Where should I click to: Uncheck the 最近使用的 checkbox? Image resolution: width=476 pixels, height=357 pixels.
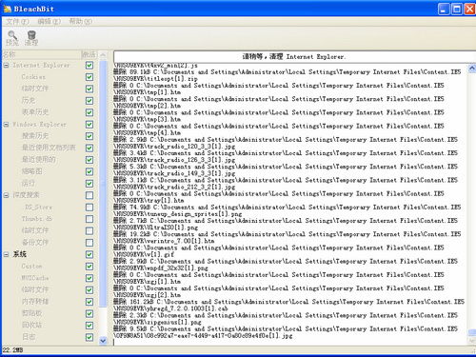[89, 160]
